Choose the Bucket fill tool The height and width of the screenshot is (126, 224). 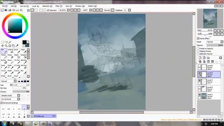[x=4, y=62]
